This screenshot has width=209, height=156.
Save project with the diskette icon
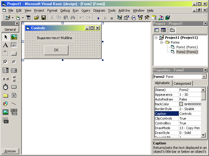44,18
